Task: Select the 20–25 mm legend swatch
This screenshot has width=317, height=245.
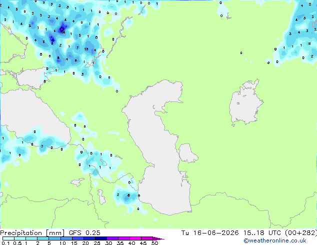Action: click(x=89, y=238)
